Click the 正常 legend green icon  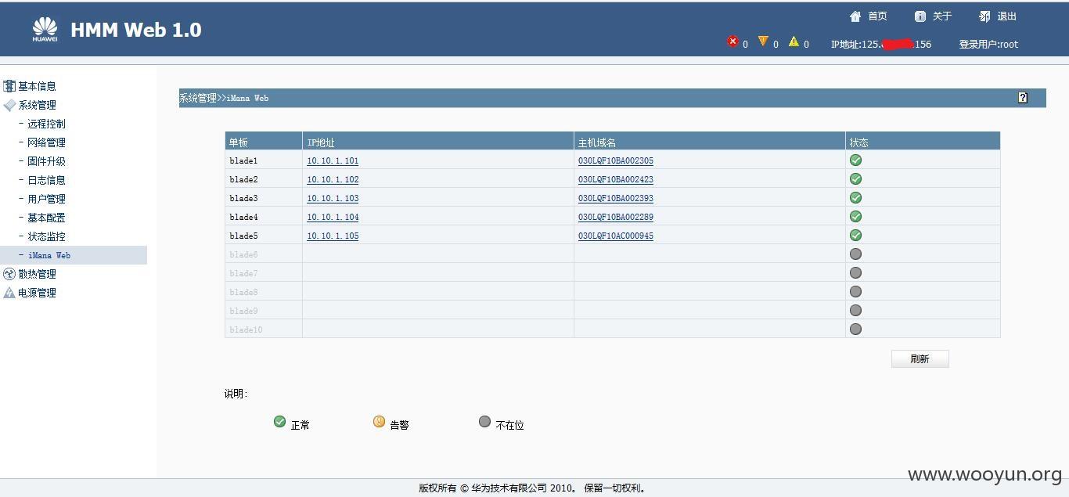pos(279,422)
